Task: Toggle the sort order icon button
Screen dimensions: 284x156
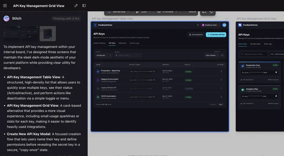Action: coord(223,55)
